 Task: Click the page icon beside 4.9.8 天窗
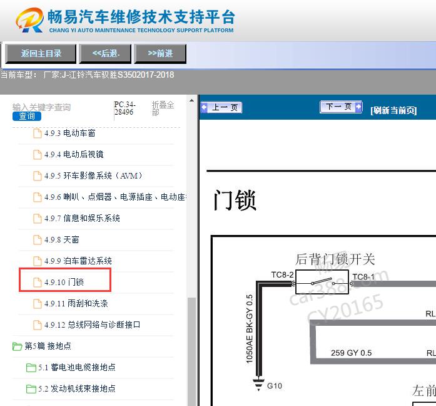click(38, 240)
